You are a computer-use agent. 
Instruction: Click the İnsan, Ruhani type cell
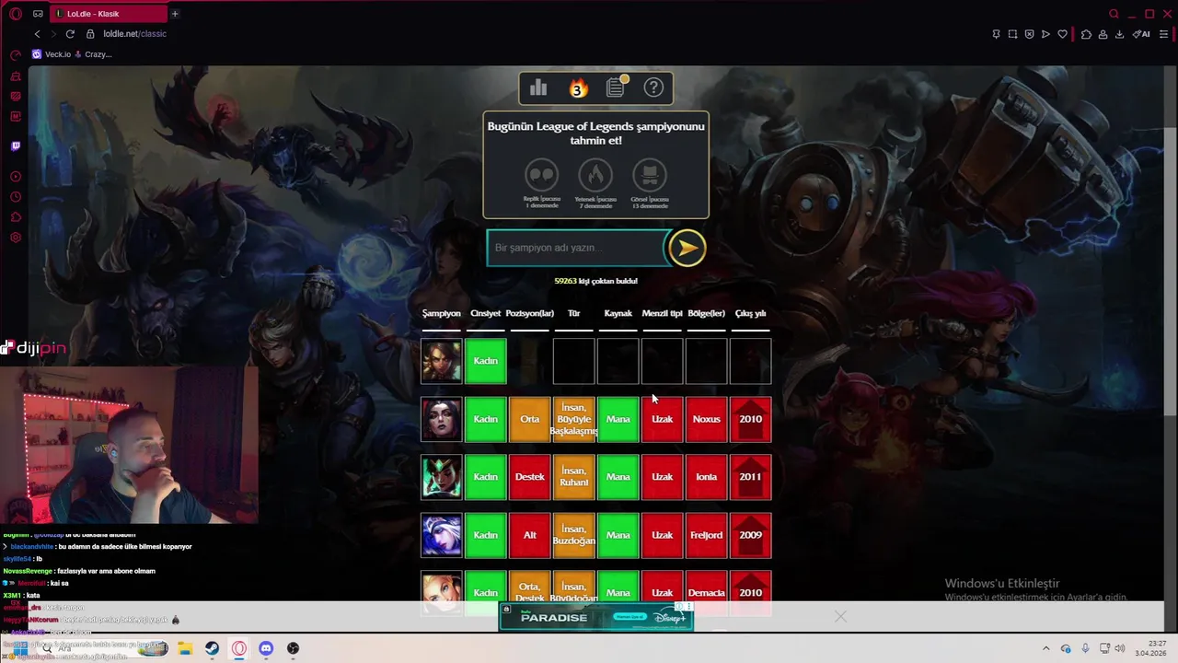coord(573,477)
